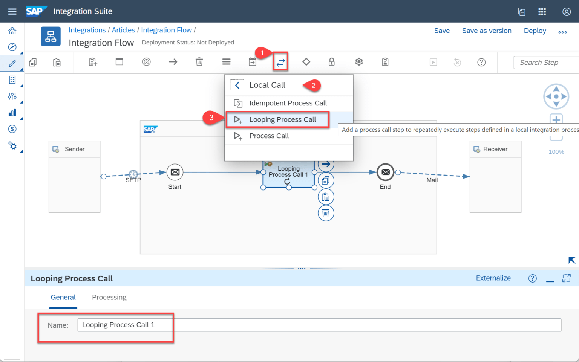Click the user profile icon

566,12
